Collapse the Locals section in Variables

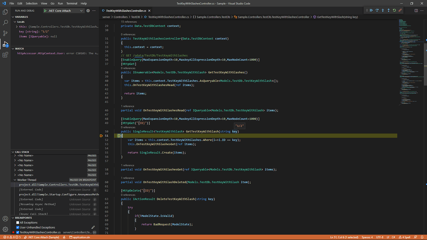coord(15,22)
